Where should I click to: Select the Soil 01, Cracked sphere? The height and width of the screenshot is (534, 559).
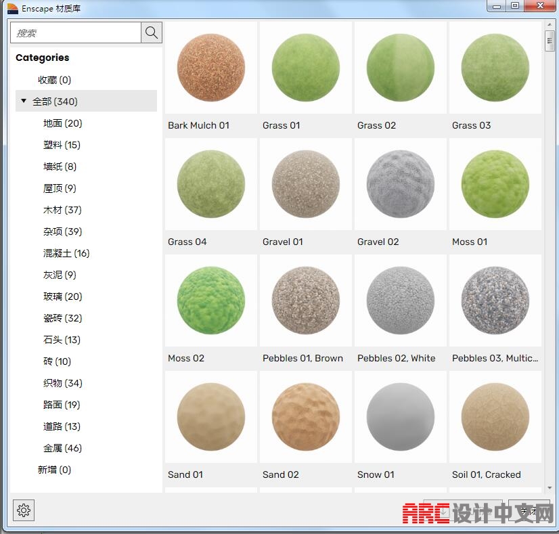coord(495,417)
